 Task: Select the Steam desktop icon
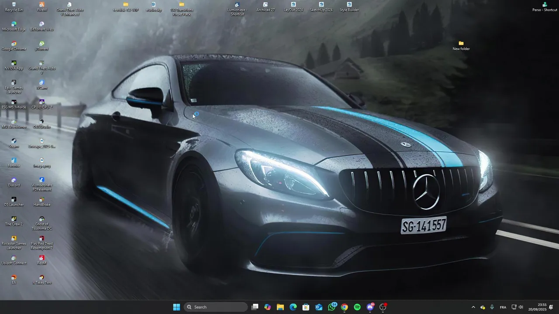pyautogui.click(x=14, y=143)
